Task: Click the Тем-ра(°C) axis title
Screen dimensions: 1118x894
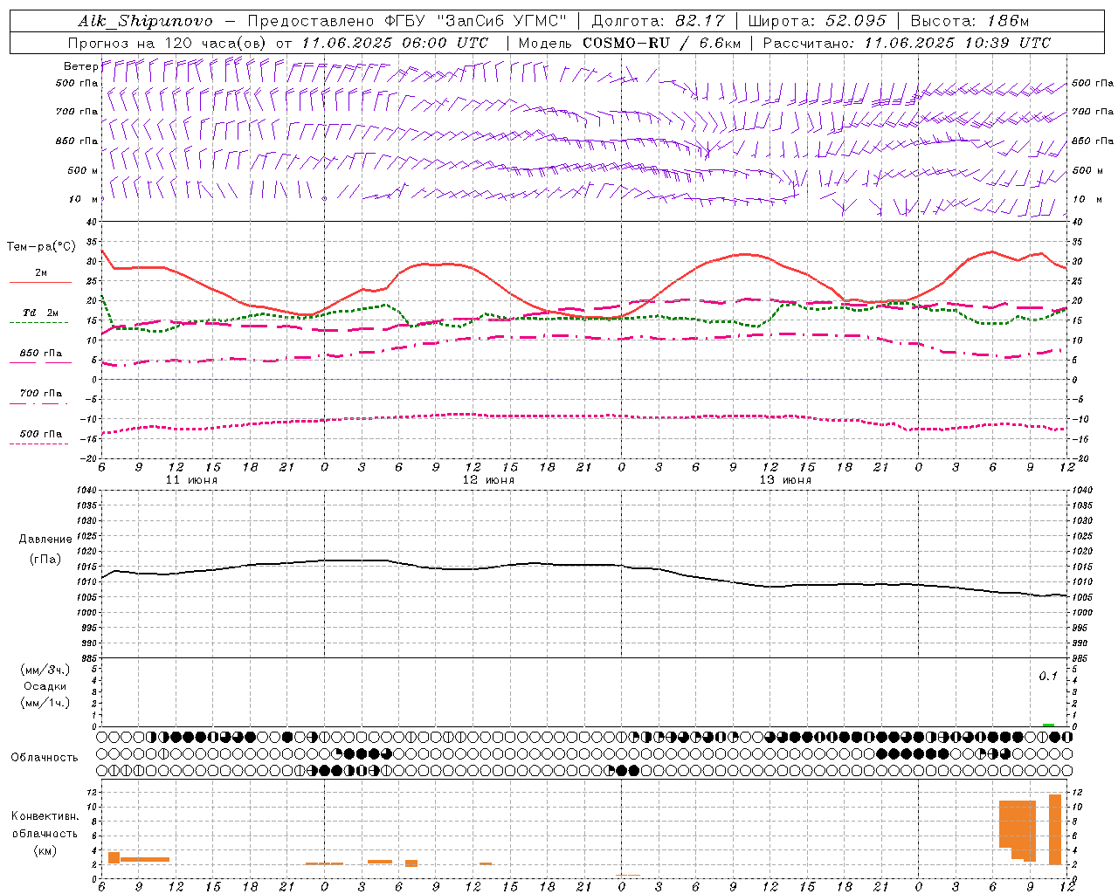Action: click(41, 247)
